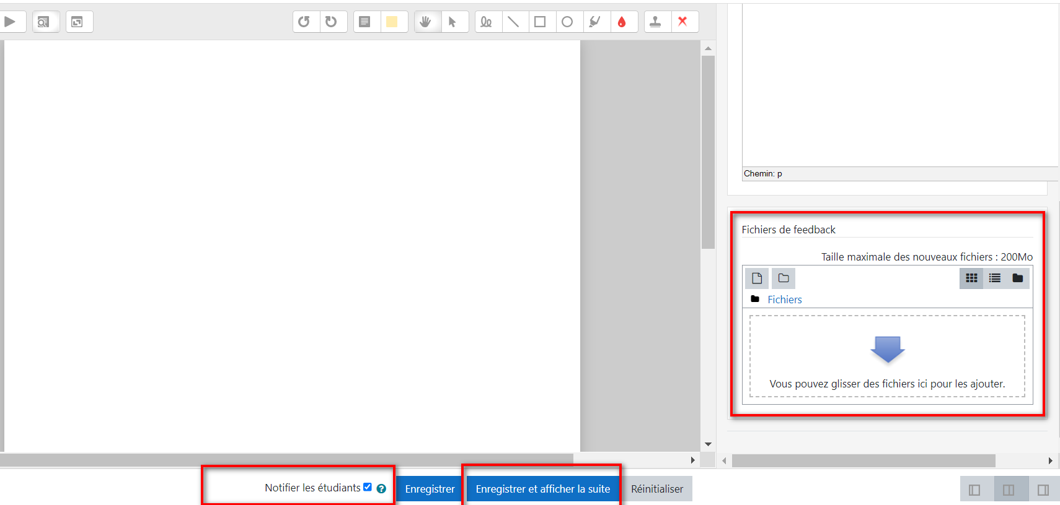
Task: Switch file view to details list
Action: click(995, 278)
